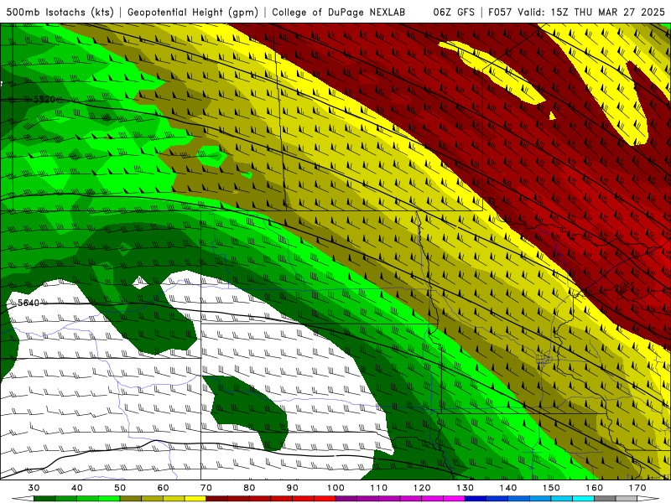Click the 160 value on the color scale
This screenshot has width=671, height=503.
pyautogui.click(x=595, y=488)
